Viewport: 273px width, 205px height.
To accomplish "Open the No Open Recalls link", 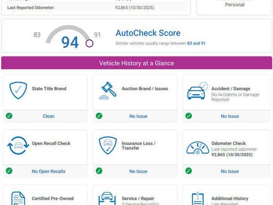I will [49, 171].
